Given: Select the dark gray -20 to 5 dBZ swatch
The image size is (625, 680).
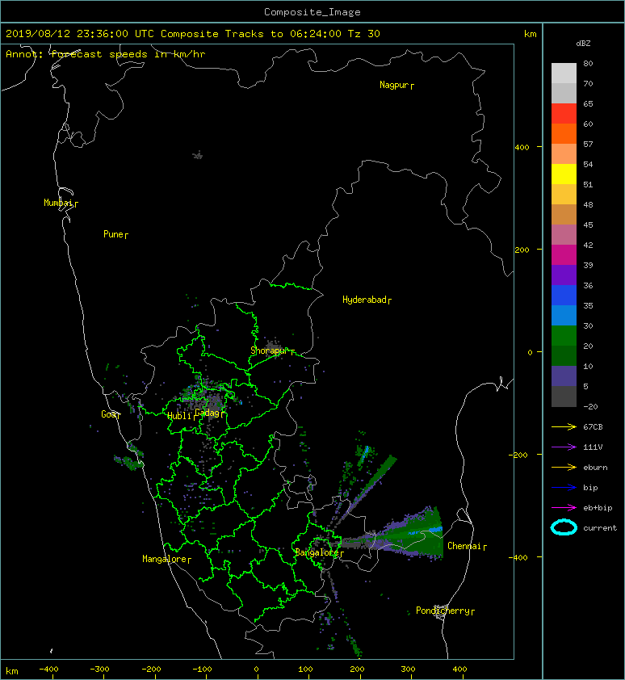Looking at the screenshot, I should 564,397.
